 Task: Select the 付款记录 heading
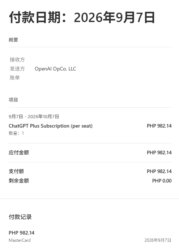pos(20,217)
